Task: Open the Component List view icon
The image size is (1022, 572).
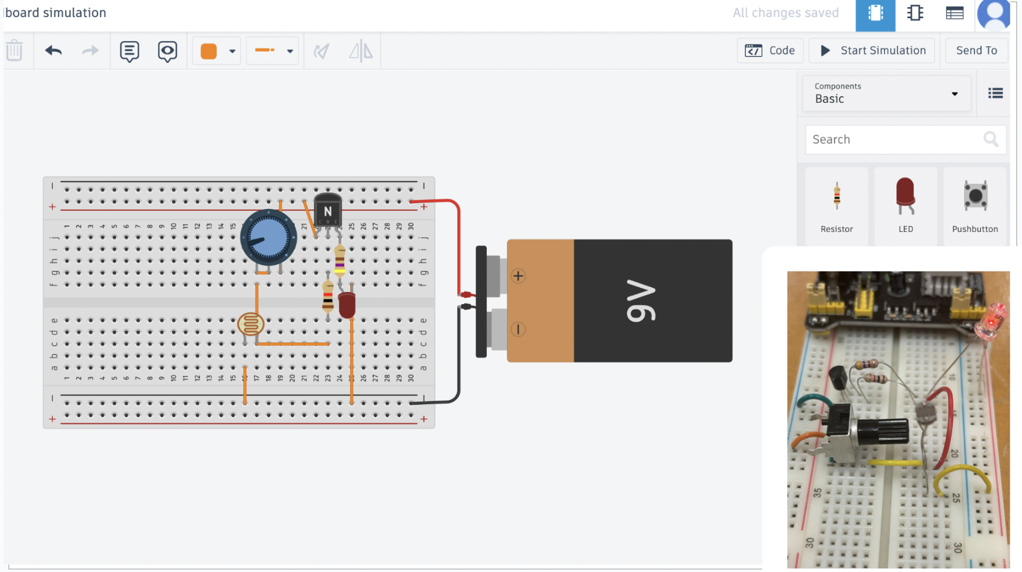Action: tap(954, 13)
